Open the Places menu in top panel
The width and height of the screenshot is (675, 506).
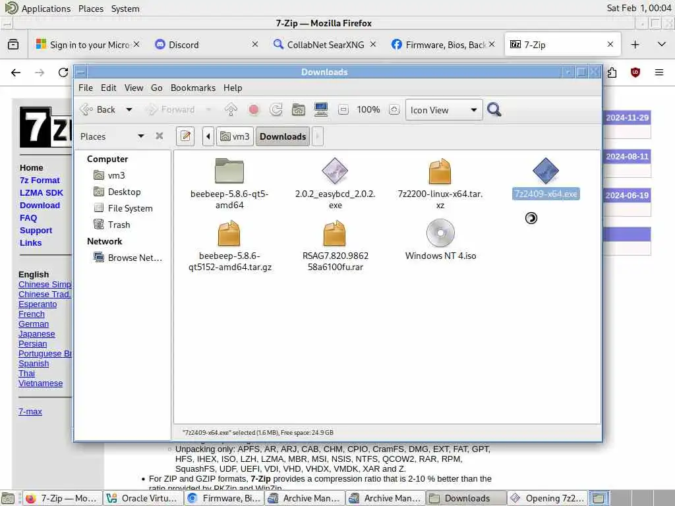pos(91,9)
